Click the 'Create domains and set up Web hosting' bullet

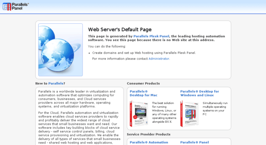[144, 53]
